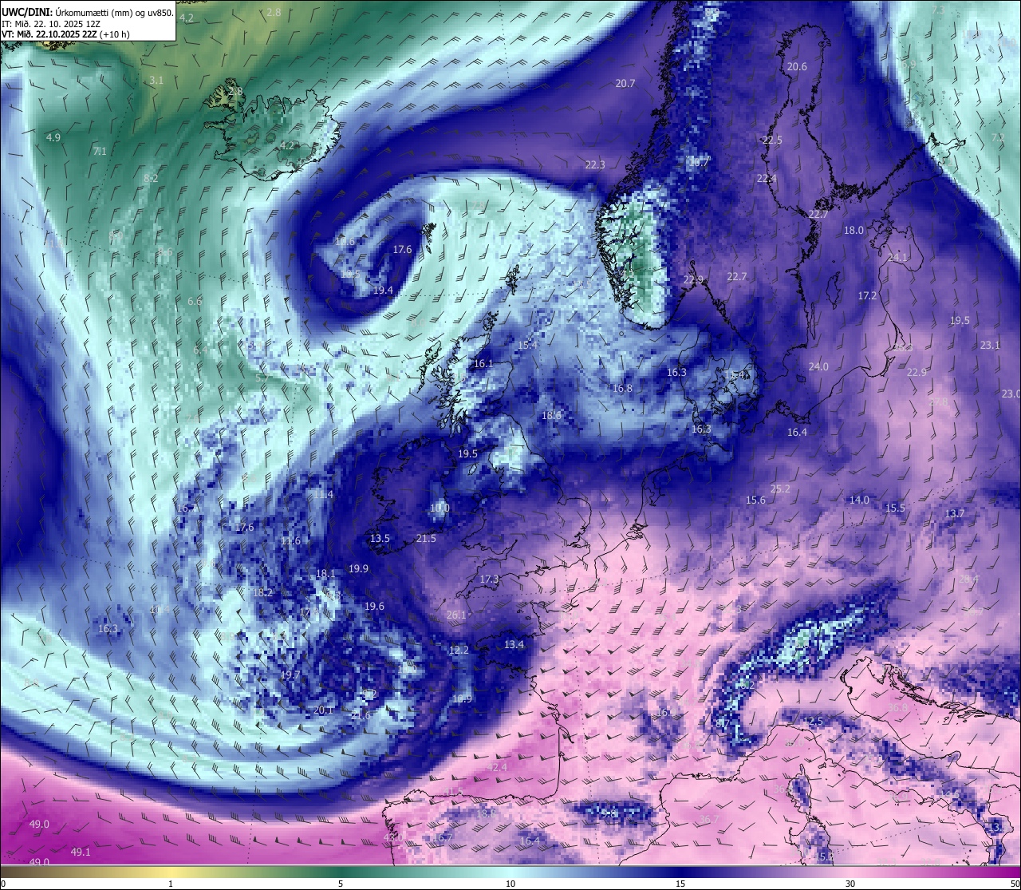1021x890 pixels.
Task: Click the 11.4 value label
Action: [323, 495]
